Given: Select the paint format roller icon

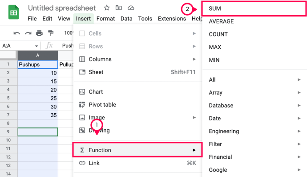Looking at the screenshot, I should pos(51,33).
